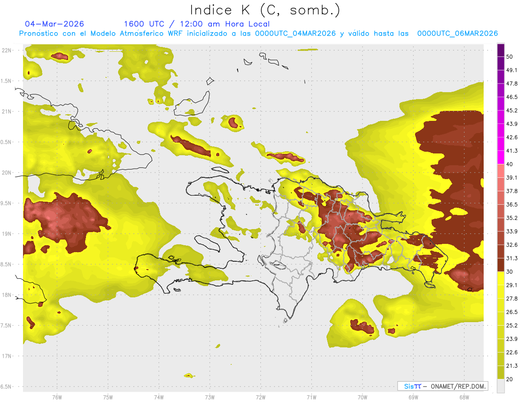Image resolution: width=521 pixels, height=403 pixels.
Task: Click the longitude label "76W"
Action: tap(57, 397)
